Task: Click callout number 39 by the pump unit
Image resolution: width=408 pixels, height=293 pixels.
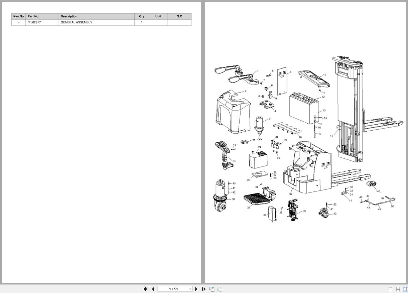Action: [304, 211]
